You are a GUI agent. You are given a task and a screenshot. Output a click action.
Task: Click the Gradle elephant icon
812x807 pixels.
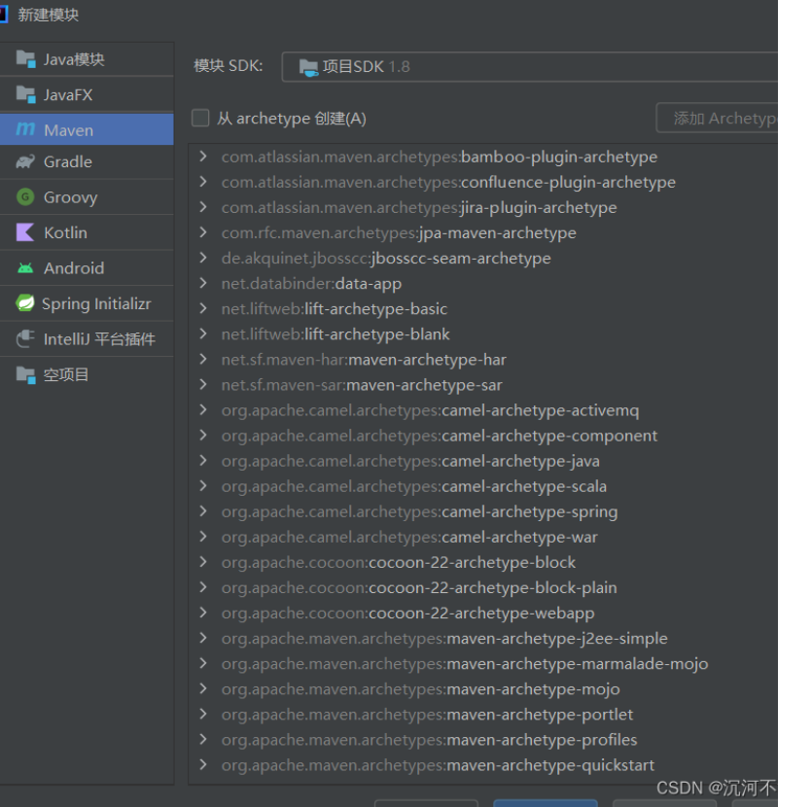click(25, 162)
